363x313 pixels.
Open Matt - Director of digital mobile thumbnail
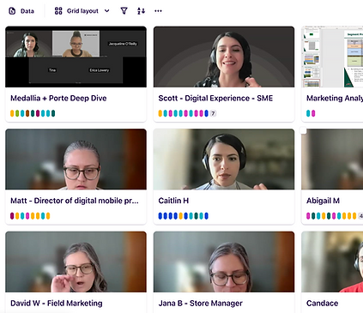pos(76,160)
